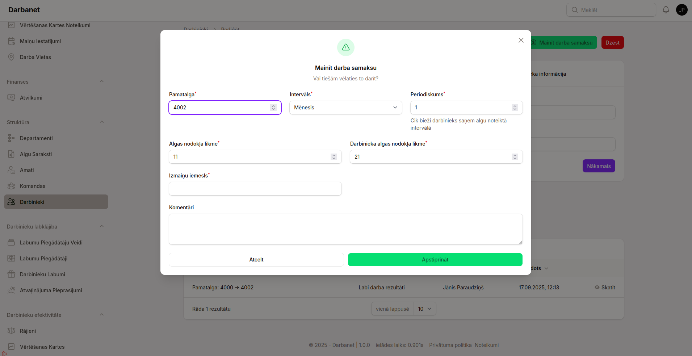The width and height of the screenshot is (692, 356).
Task: Focus the Komentāri text area
Action: (x=345, y=229)
